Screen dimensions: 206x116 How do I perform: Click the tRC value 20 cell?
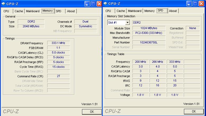(175, 86)
